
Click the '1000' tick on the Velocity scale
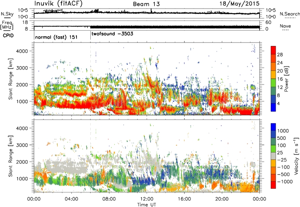pyautogui.click(x=283, y=131)
